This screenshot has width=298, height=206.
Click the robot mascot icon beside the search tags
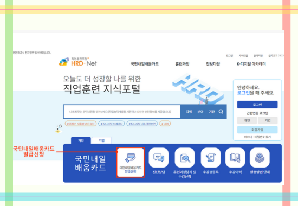[59, 128]
